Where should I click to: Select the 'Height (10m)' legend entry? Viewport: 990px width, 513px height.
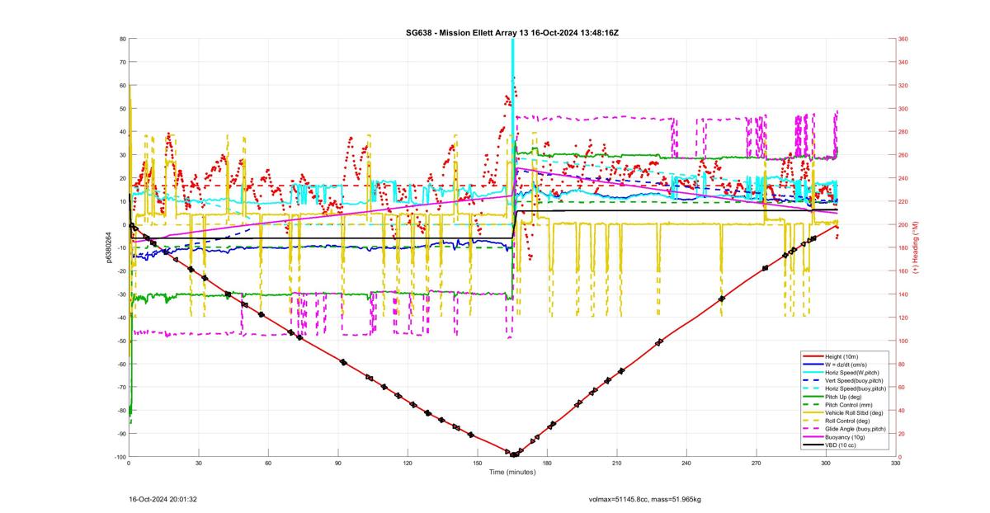841,356
